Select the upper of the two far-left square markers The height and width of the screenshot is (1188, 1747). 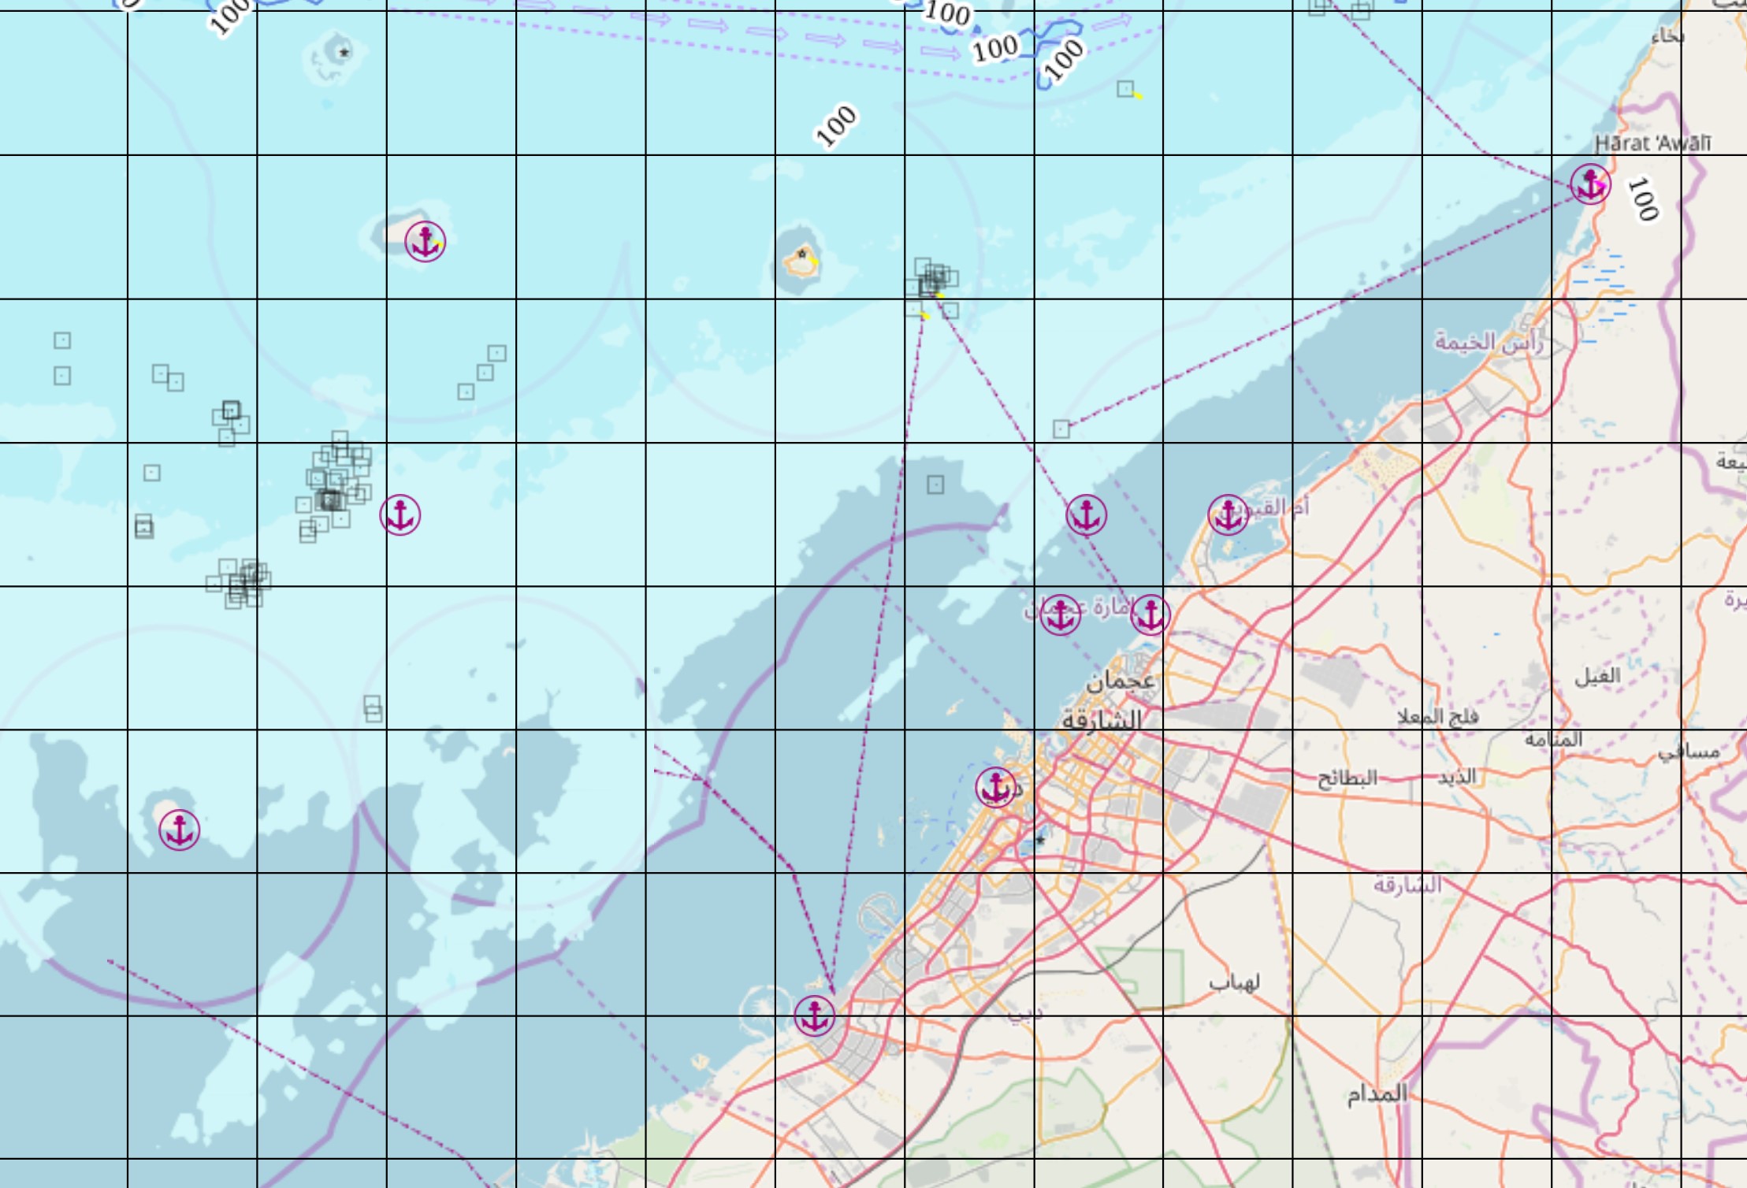click(62, 340)
